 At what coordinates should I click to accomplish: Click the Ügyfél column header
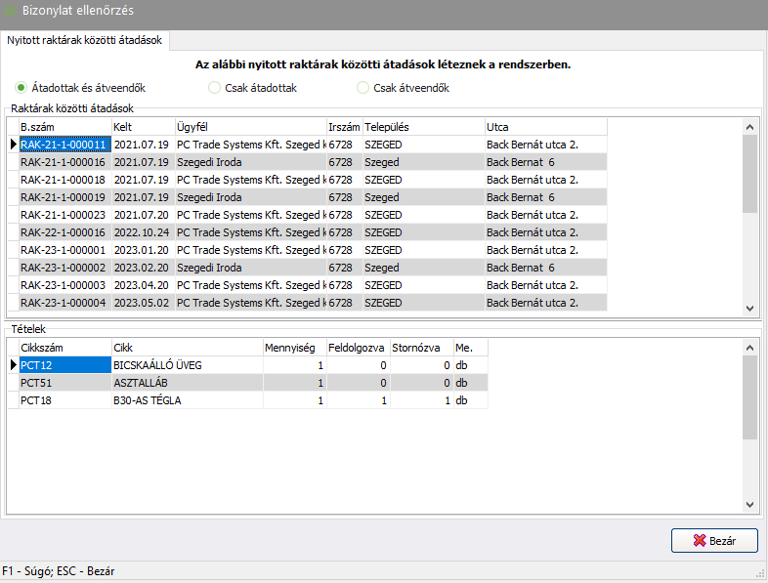pos(249,127)
